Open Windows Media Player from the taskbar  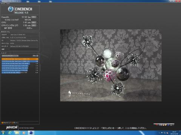point(24,133)
